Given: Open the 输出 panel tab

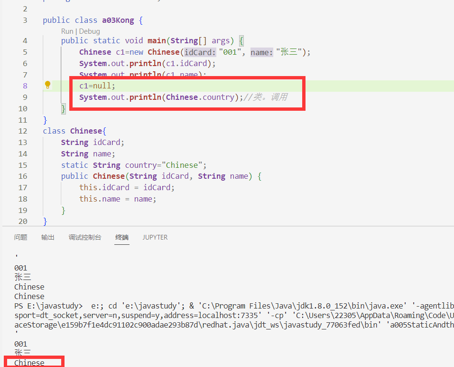Looking at the screenshot, I should click(47, 237).
